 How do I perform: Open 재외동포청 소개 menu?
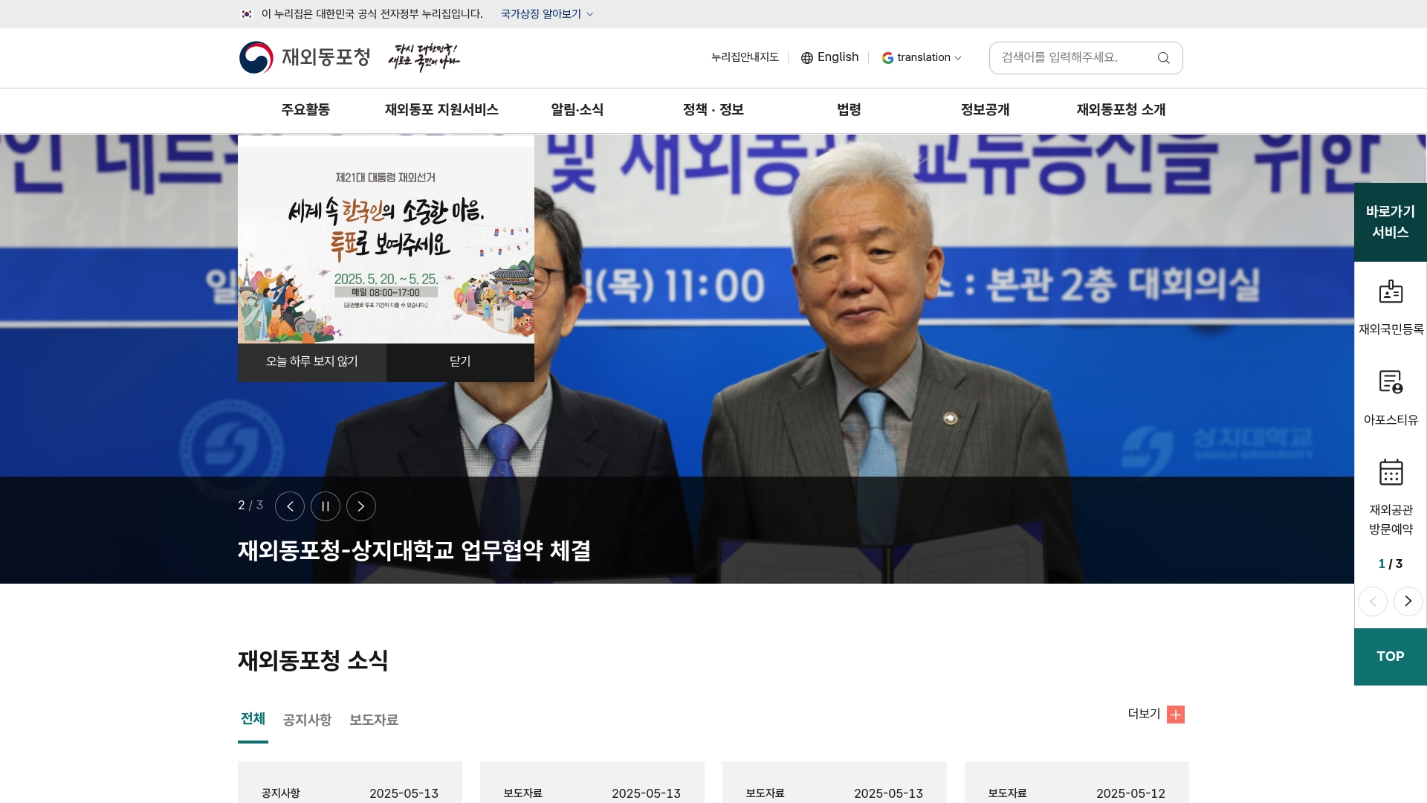point(1121,110)
